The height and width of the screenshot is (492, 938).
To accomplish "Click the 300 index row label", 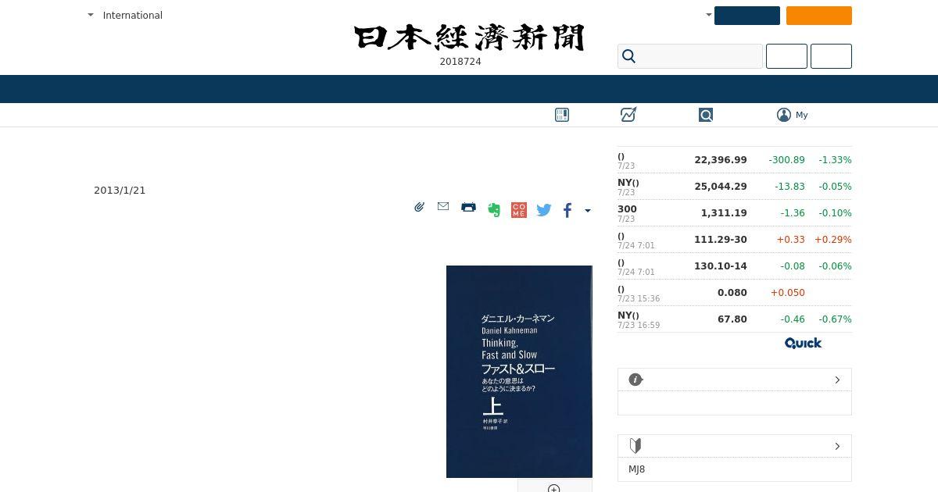I will pyautogui.click(x=627, y=209).
